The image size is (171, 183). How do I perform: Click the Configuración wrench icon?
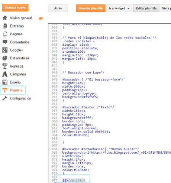point(5,98)
